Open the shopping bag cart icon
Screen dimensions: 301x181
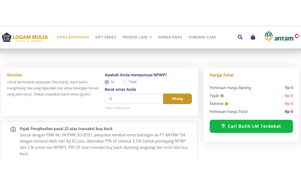click(x=253, y=37)
